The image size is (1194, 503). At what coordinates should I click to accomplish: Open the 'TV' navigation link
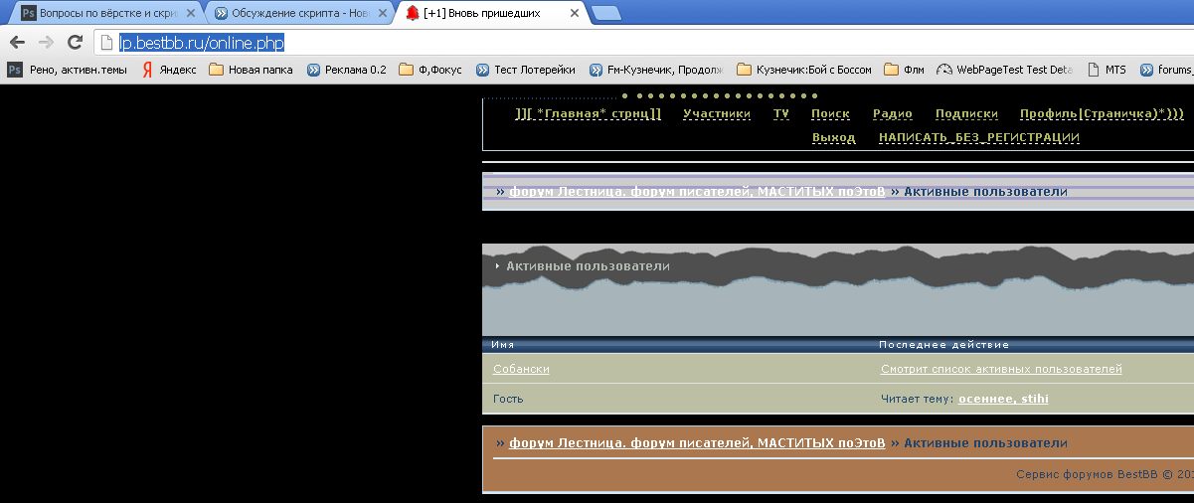tap(781, 114)
